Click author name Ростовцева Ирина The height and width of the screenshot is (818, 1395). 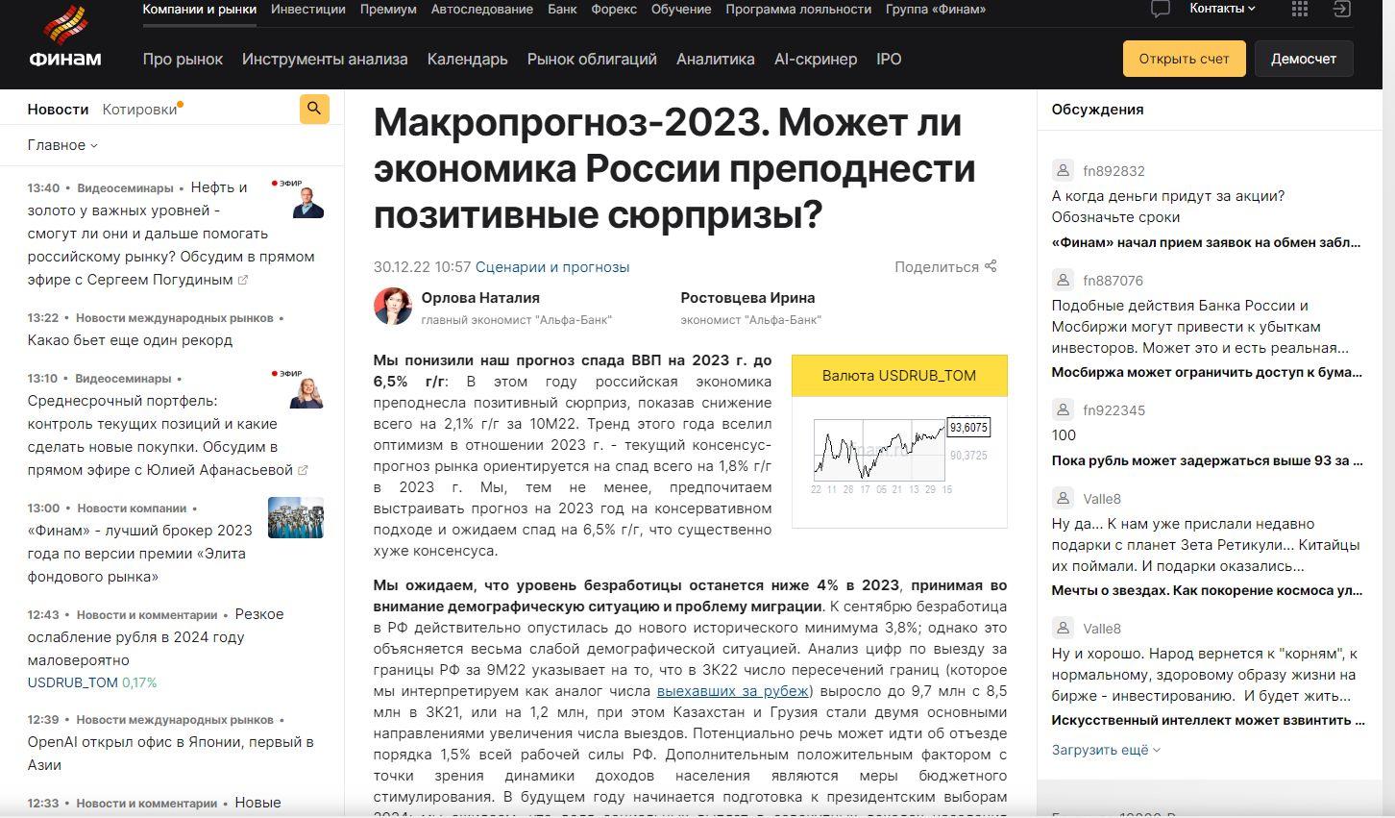tap(747, 298)
